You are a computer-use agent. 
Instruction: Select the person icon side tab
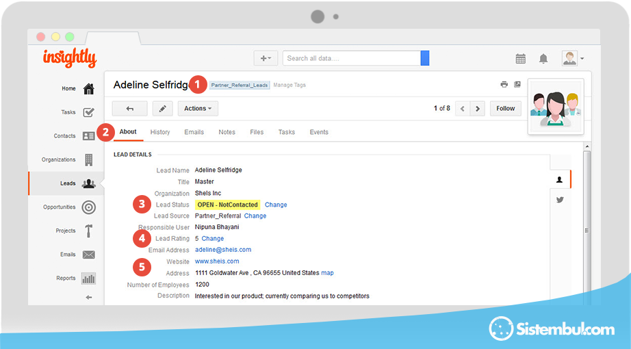click(560, 180)
